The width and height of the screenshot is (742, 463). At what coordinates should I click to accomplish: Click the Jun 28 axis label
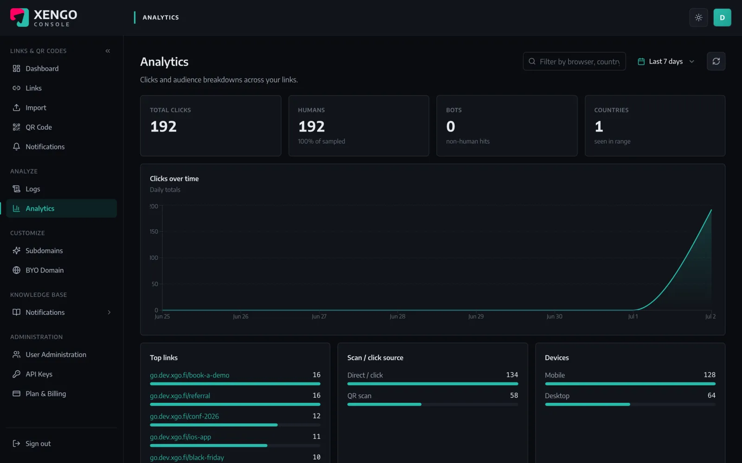(397, 317)
